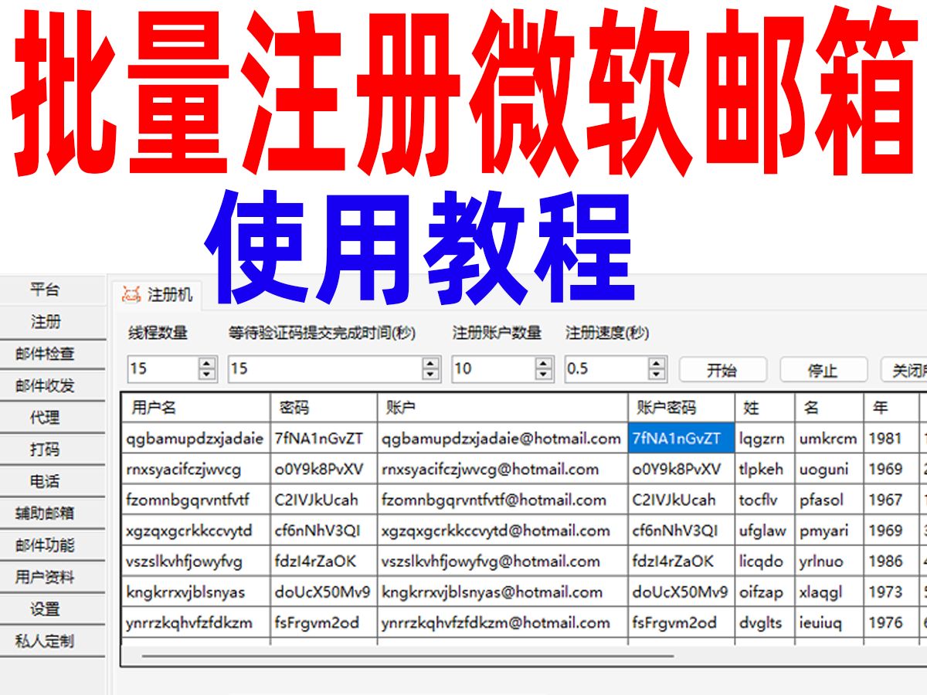Open the 电话 sidebar section
927x695 pixels.
(45, 482)
